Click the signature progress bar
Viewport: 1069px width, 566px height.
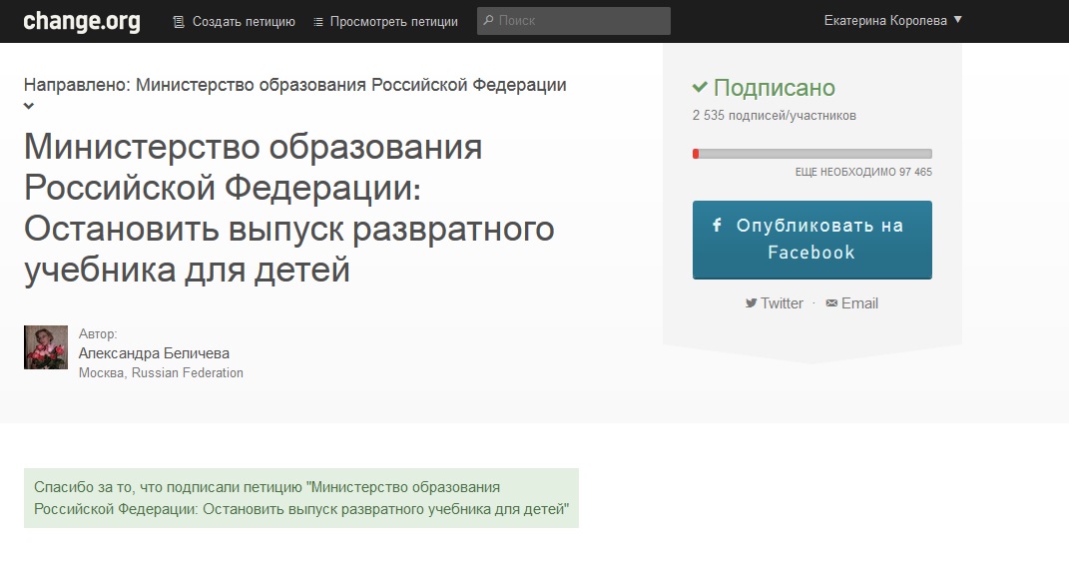point(811,154)
